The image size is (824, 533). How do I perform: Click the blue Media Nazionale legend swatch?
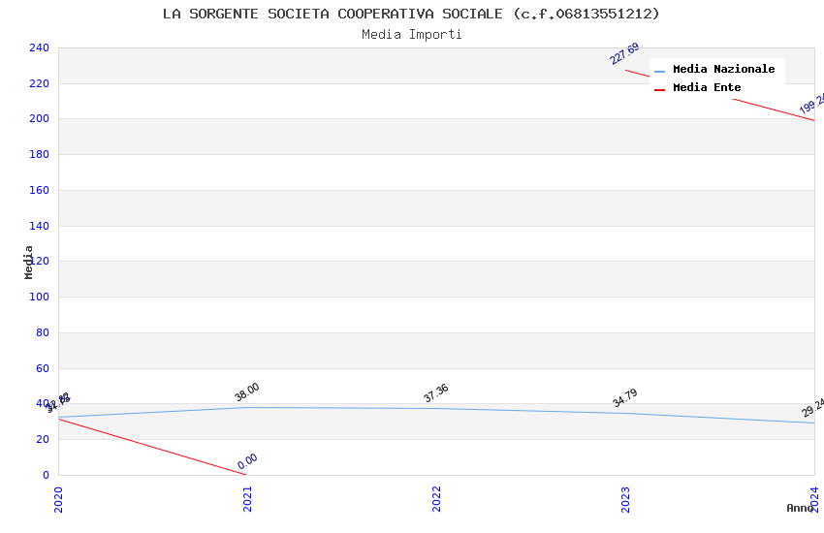coord(659,72)
